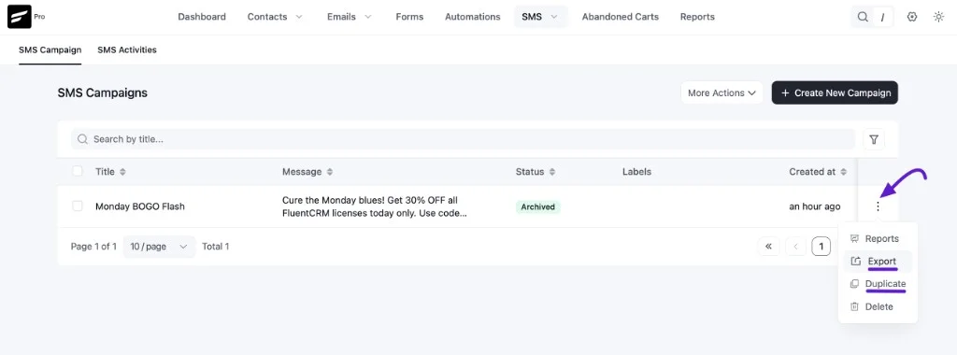Tick the Monday BOGO Flash row checkbox
The image size is (957, 355).
tap(78, 206)
